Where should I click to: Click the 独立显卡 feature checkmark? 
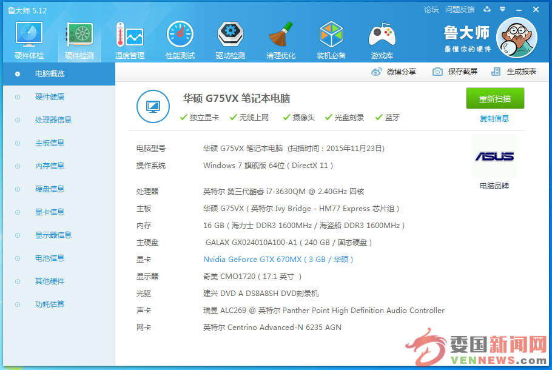coord(183,117)
